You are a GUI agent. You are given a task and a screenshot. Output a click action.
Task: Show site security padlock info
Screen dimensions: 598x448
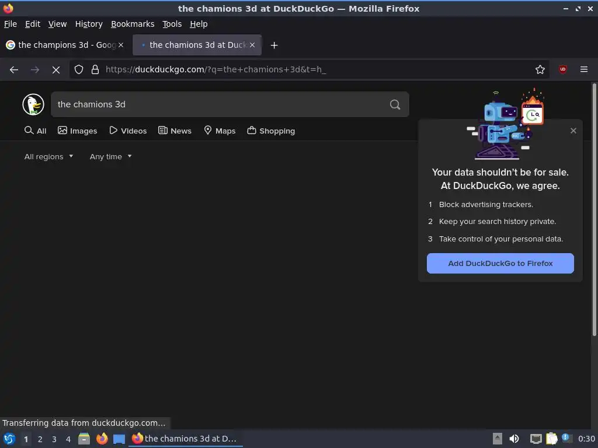tap(95, 69)
